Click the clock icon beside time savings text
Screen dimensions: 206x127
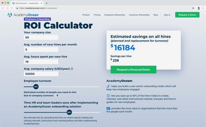coord(108,96)
